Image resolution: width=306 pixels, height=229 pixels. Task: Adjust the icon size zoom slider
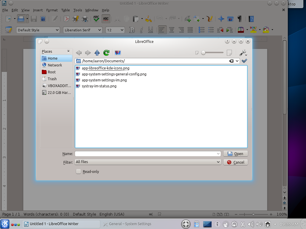point(212,52)
